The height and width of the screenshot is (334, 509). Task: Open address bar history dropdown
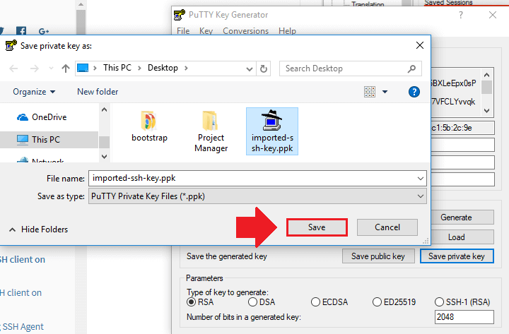(249, 68)
